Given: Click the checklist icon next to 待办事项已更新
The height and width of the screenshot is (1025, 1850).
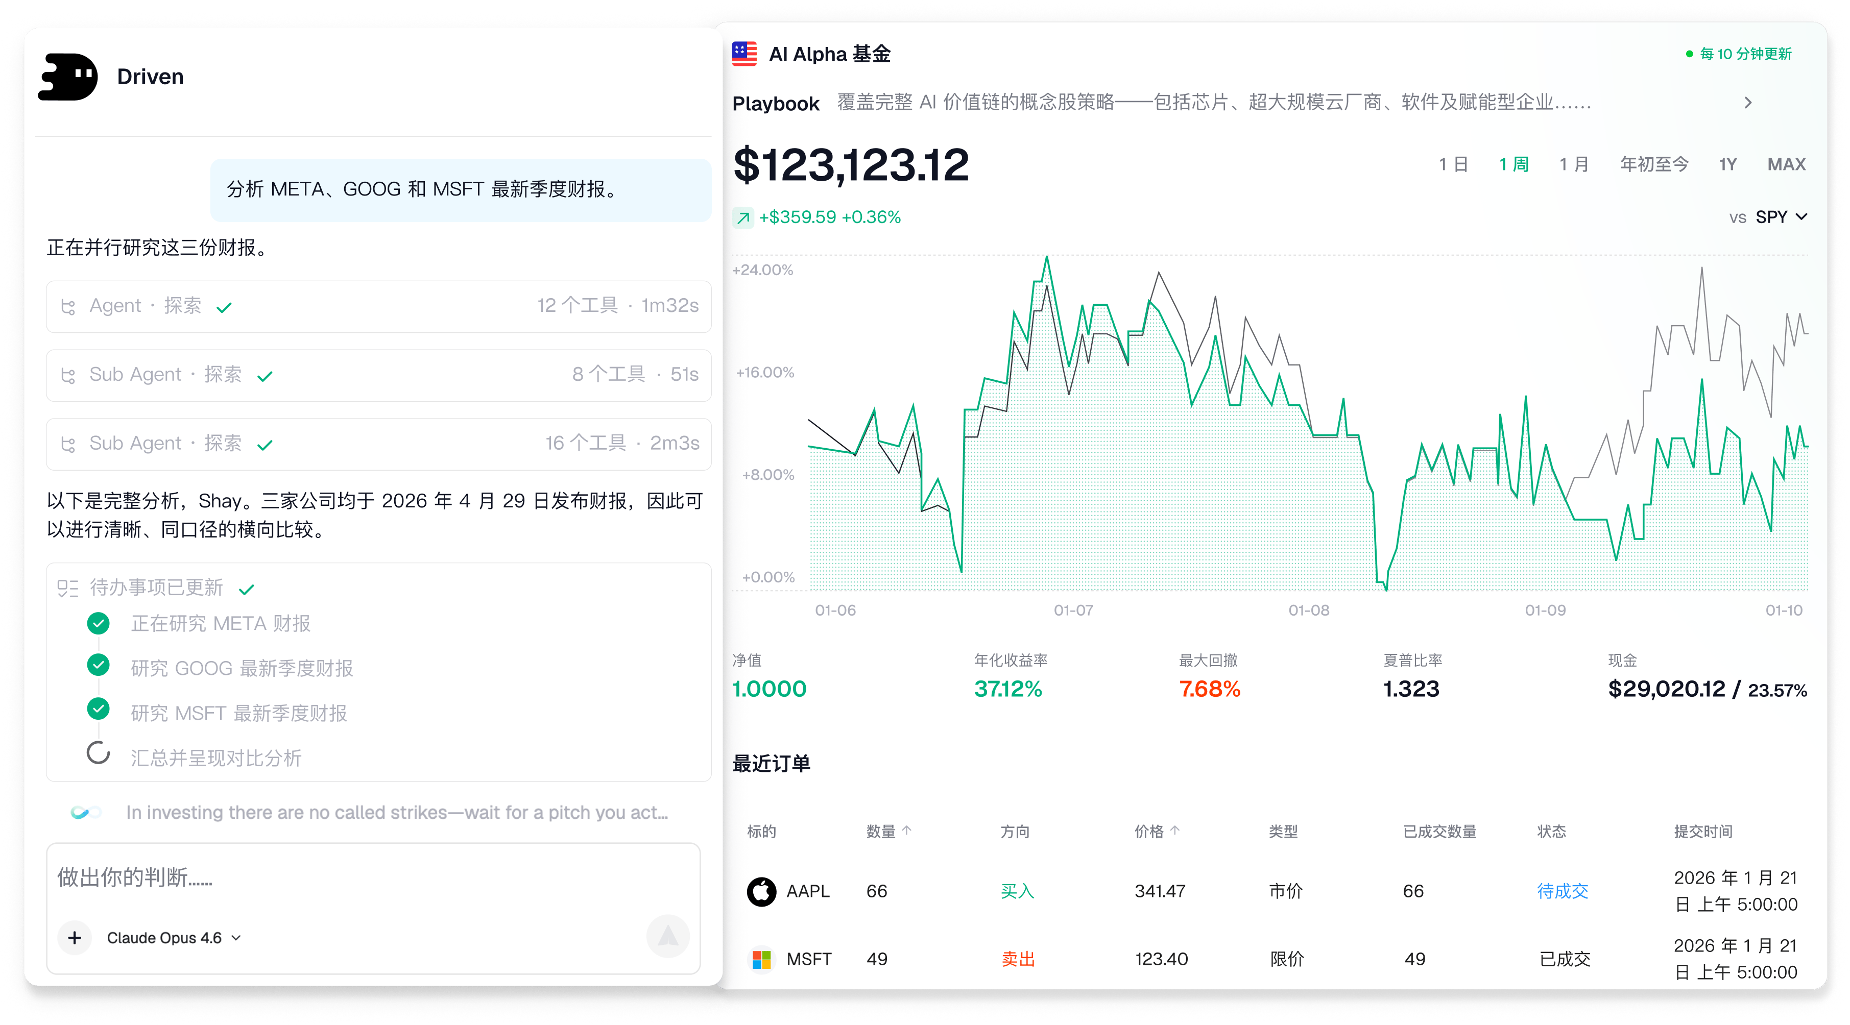Looking at the screenshot, I should coord(67,588).
